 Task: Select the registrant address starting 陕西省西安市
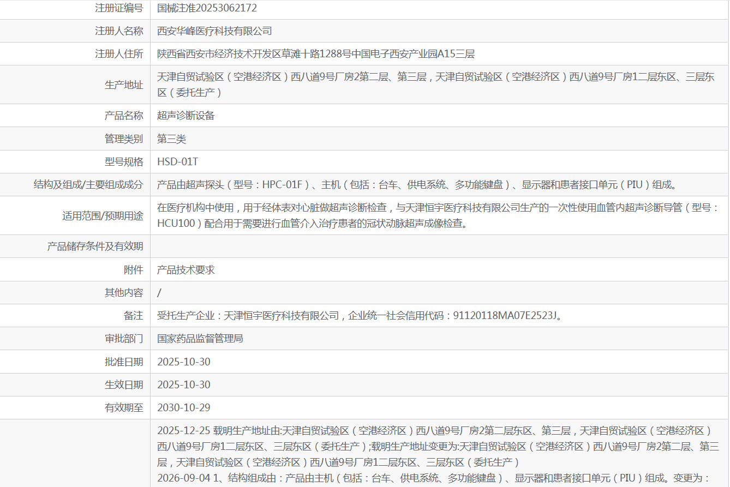pos(316,54)
